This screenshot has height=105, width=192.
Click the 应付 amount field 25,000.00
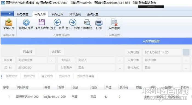click(36, 68)
